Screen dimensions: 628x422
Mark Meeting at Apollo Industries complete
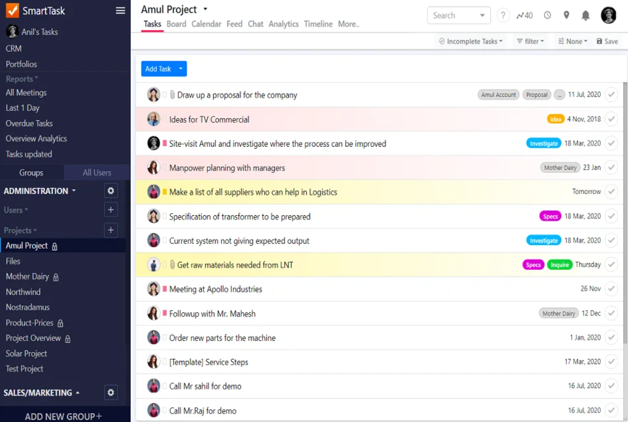[x=611, y=289]
